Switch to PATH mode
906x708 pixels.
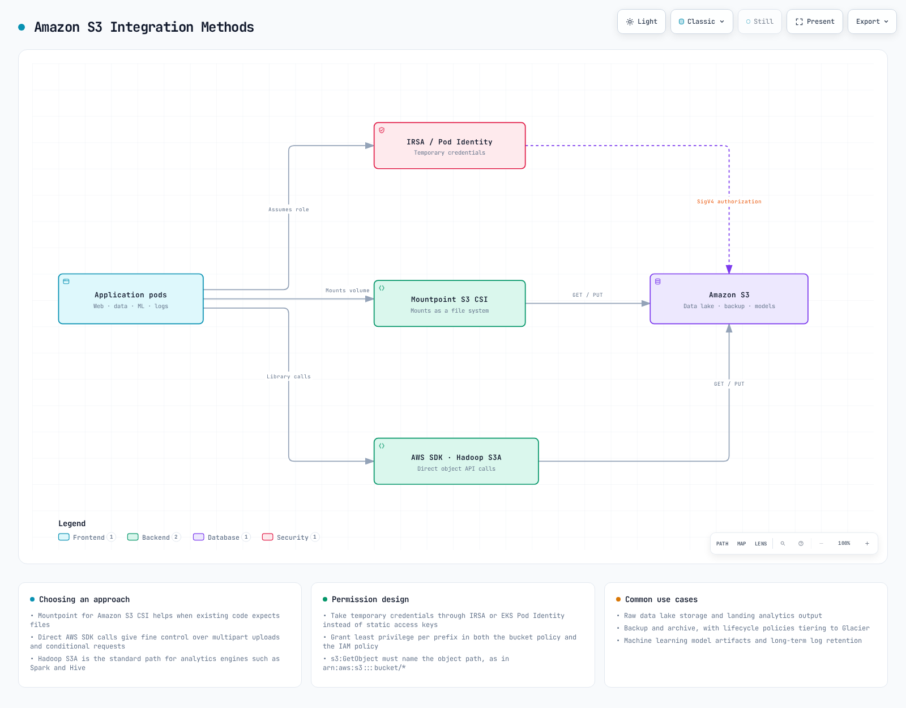point(723,544)
